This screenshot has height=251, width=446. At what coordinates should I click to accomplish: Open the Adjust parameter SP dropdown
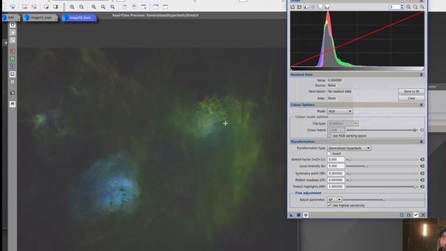[x=334, y=199]
